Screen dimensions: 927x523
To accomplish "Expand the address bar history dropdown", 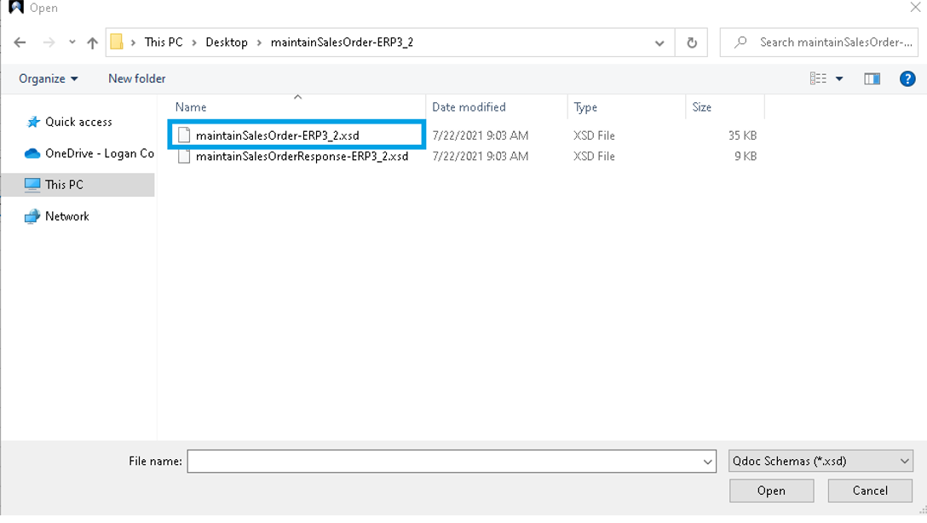I will click(659, 42).
